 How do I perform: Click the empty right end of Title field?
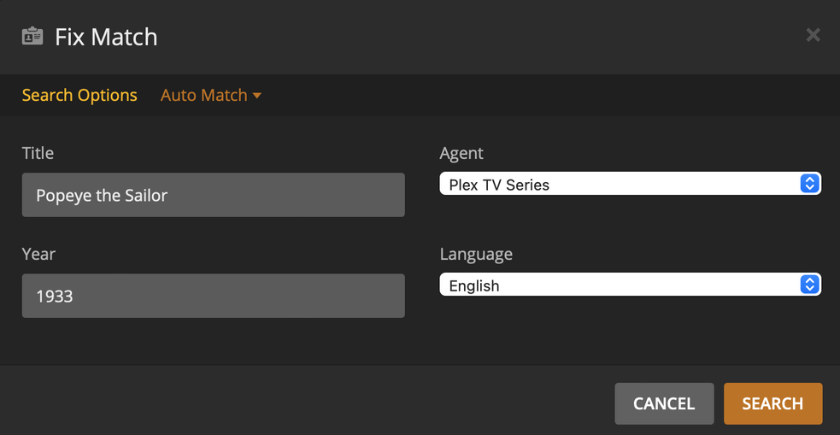[342, 195]
